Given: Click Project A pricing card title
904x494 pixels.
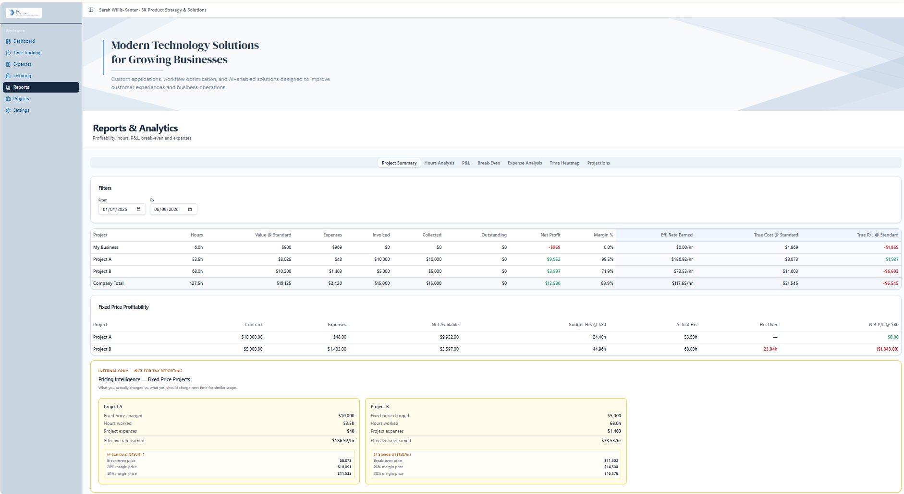Looking at the screenshot, I should pos(113,407).
